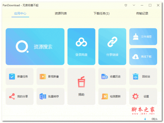The width and height of the screenshot is (164, 123).
Task: Open the 资源搜索 resource search tile
Action: 35,47
